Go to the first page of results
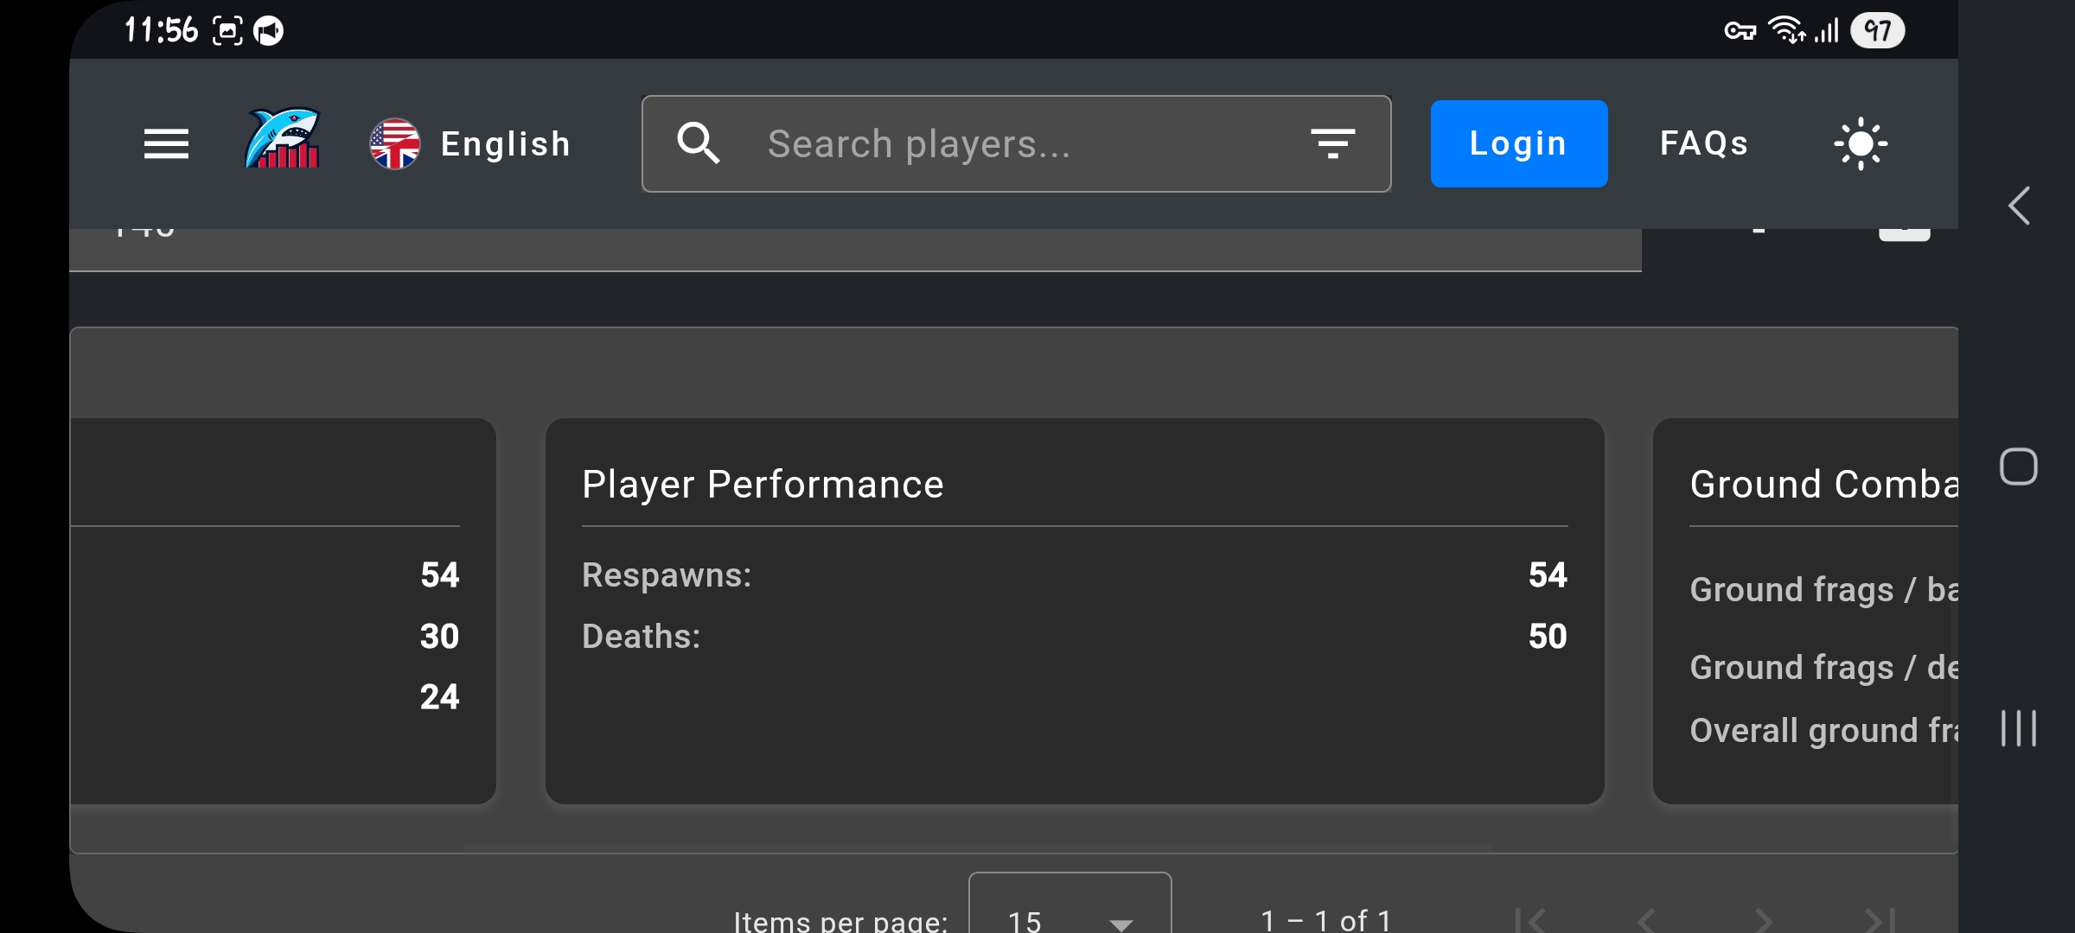This screenshot has height=933, width=2075. 1529,919
